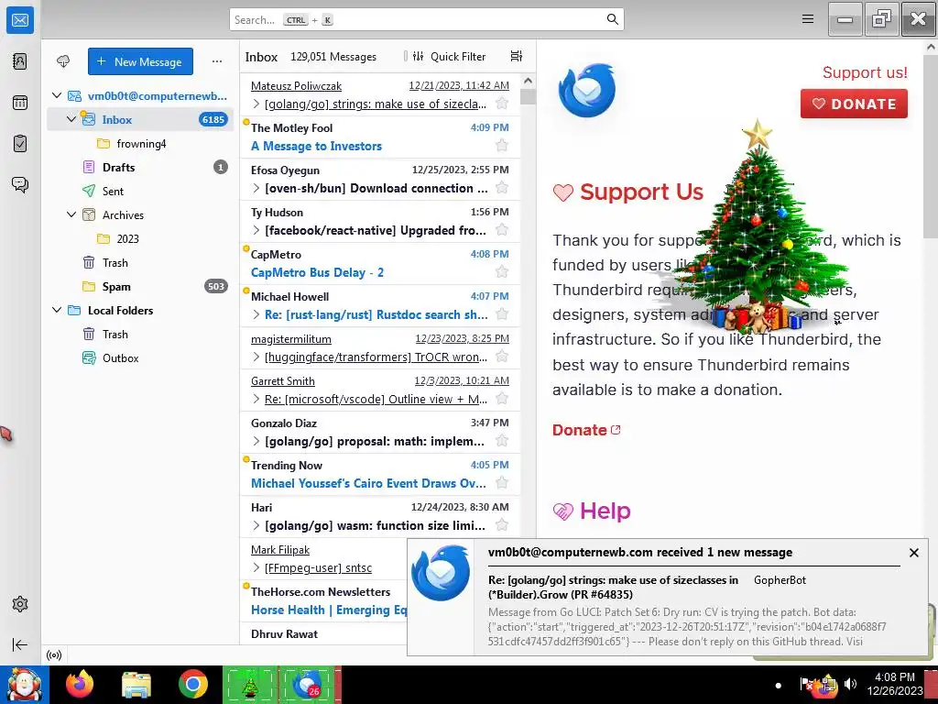The image size is (938, 704).
Task: Click the volume speaker tray icon
Action: 850,684
